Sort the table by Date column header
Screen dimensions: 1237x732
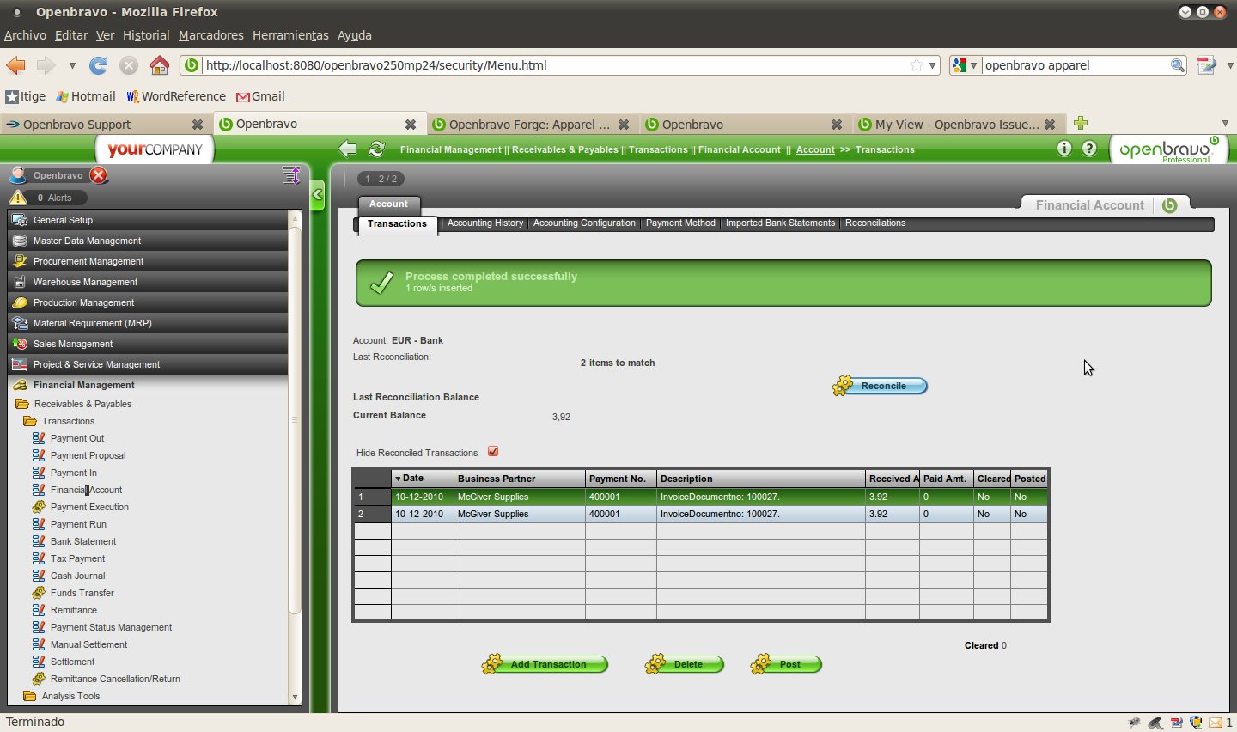coord(413,479)
